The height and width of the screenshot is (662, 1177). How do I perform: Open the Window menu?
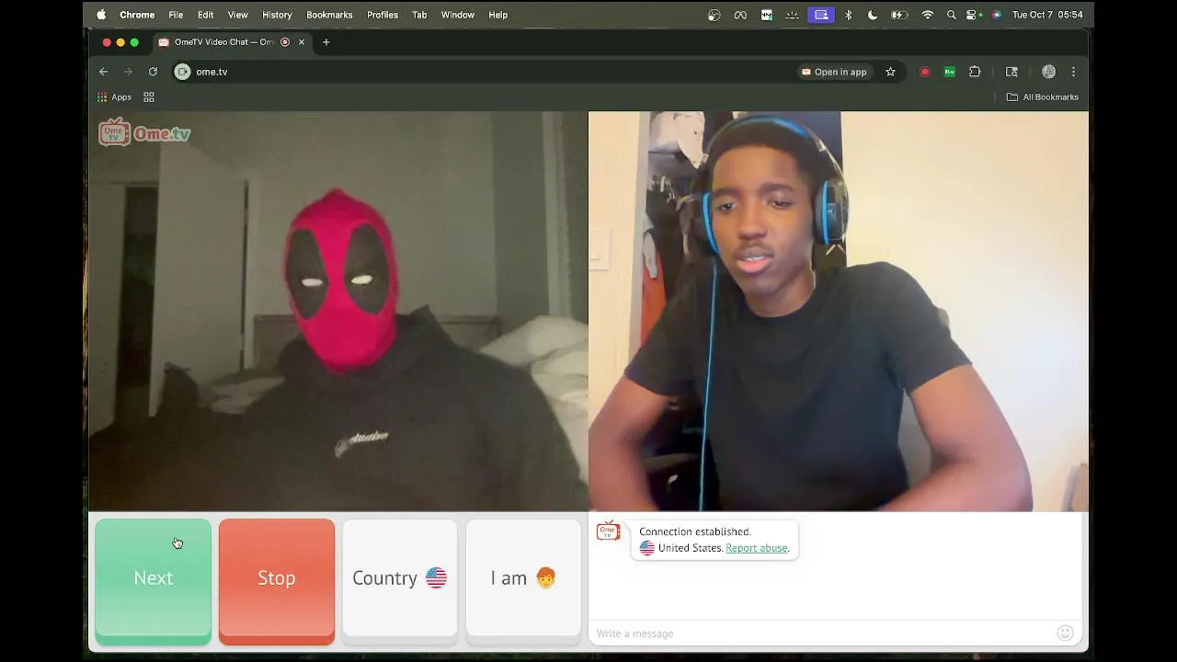457,15
